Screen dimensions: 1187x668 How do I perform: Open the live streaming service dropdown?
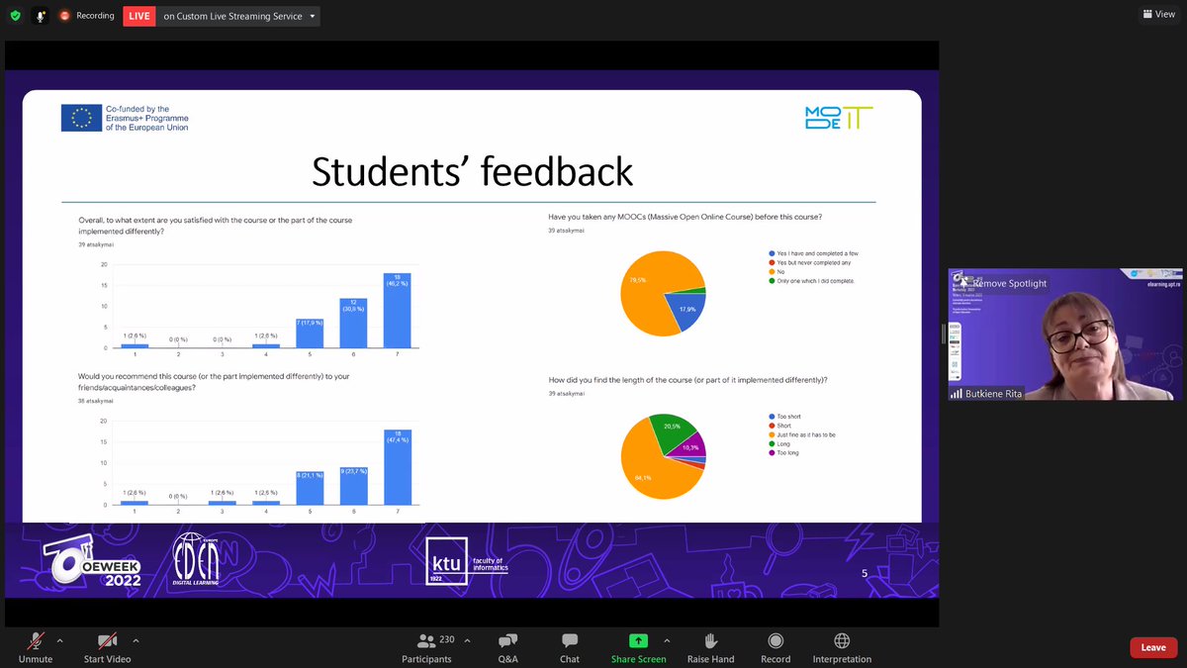311,16
